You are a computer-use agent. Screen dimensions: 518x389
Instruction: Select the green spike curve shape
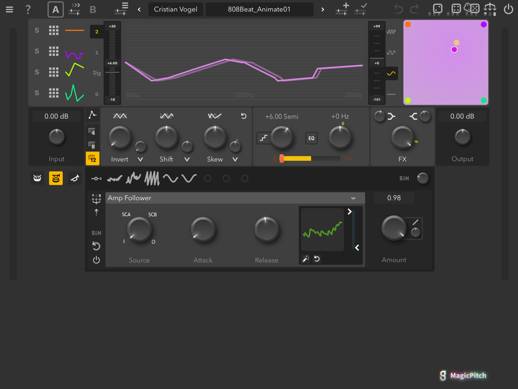pyautogui.click(x=74, y=93)
